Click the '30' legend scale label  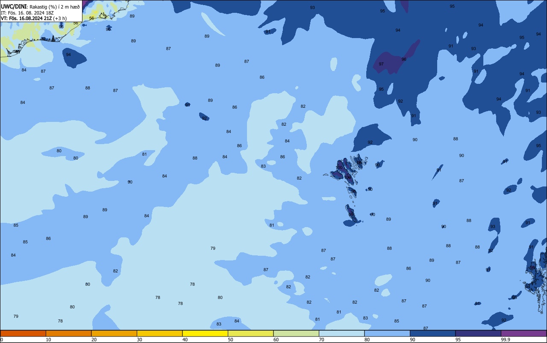click(x=139, y=340)
